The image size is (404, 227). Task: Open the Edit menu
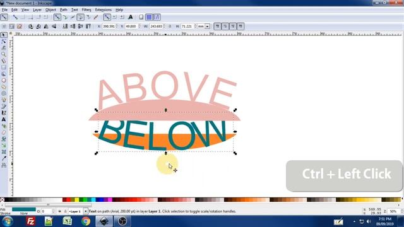pyautogui.click(x=15, y=10)
